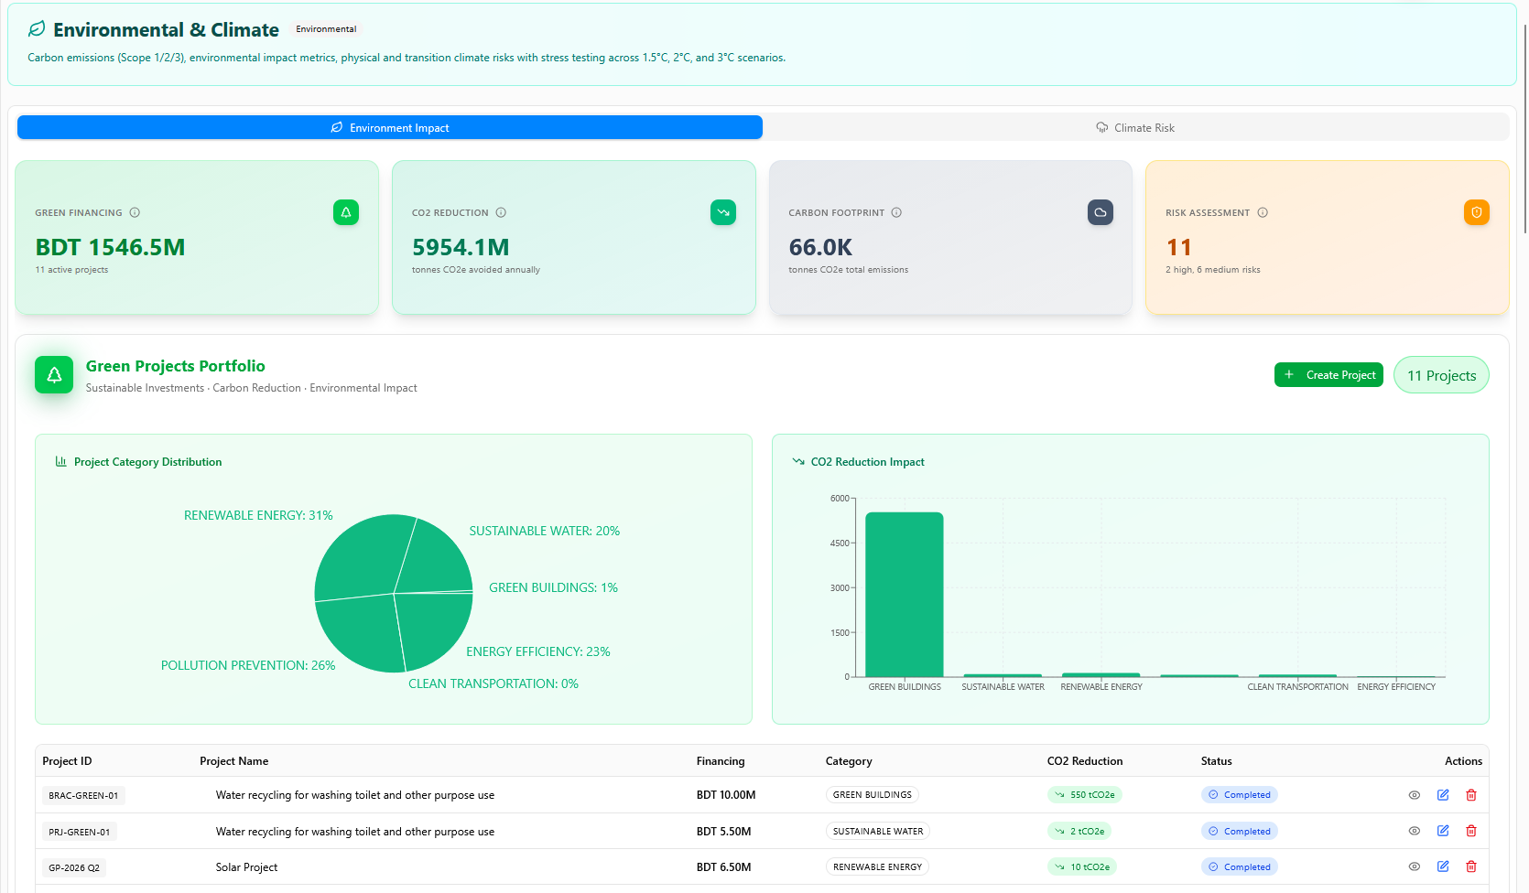The height and width of the screenshot is (893, 1529).
Task: Click the Renewable Energy pie slice label
Action: click(258, 516)
